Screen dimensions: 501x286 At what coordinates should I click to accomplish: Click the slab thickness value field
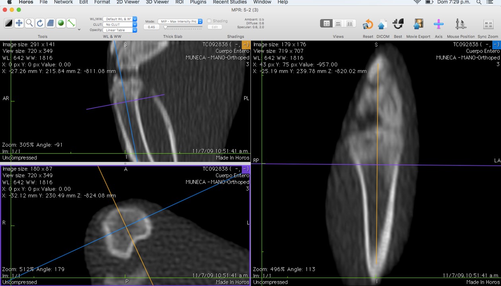(x=151, y=27)
